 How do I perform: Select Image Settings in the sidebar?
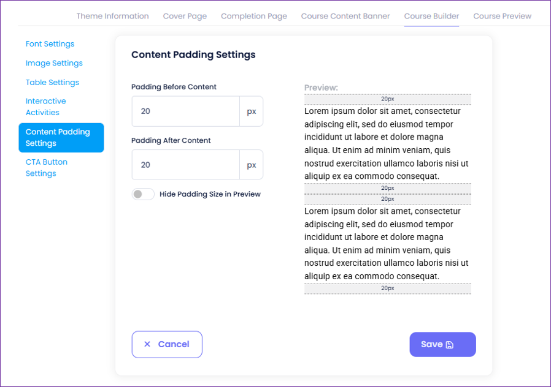[x=54, y=63]
